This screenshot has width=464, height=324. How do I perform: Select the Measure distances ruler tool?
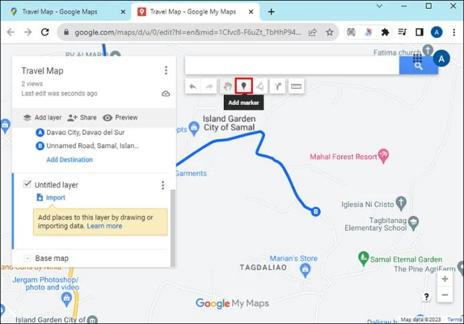pos(296,87)
